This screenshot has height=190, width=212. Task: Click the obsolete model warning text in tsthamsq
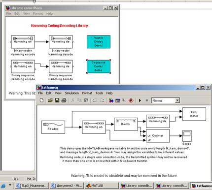[124, 176]
